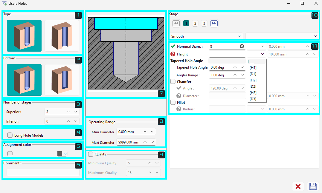Return to first stage using rewind icon
Image resolution: width=322 pixels, height=193 pixels.
coord(176,23)
